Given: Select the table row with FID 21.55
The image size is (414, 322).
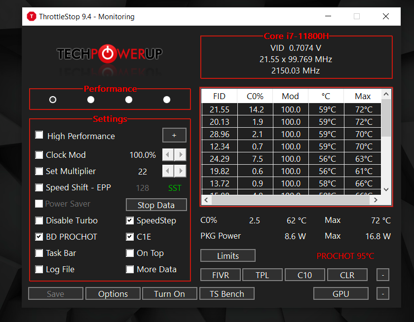Looking at the screenshot, I should [x=291, y=109].
